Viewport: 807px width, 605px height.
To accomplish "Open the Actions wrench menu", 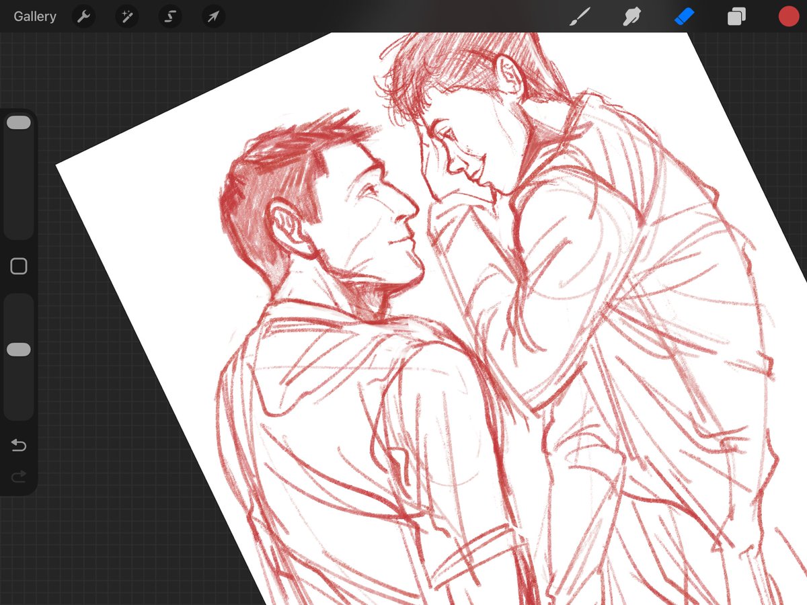I will [x=83, y=17].
